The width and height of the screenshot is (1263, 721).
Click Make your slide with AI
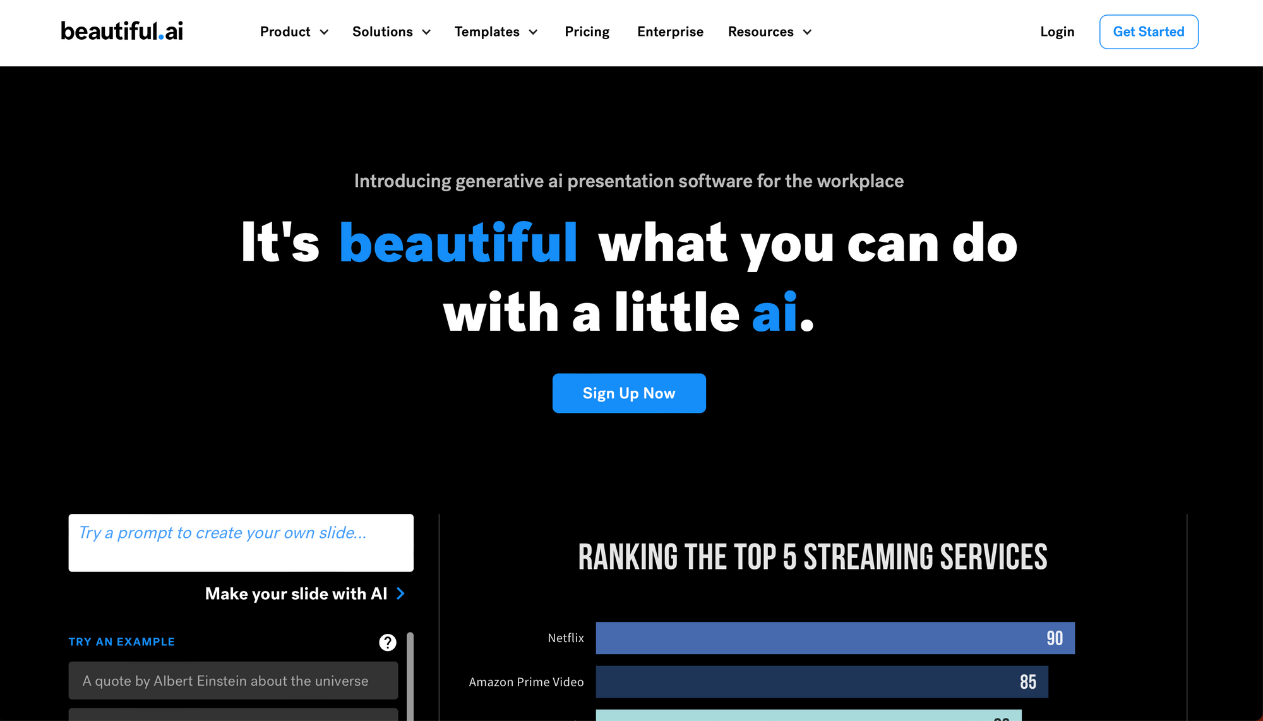coord(296,593)
